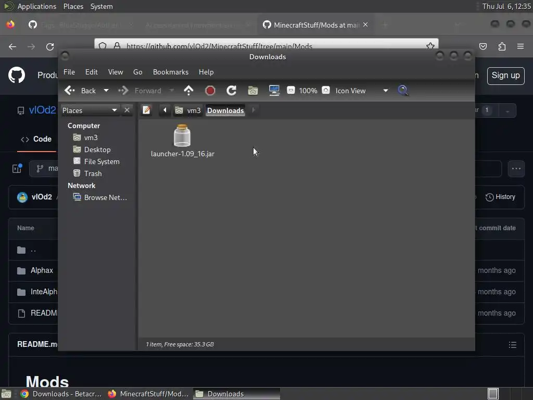This screenshot has height=400, width=533.
Task: Open the View menu
Action: pyautogui.click(x=116, y=72)
